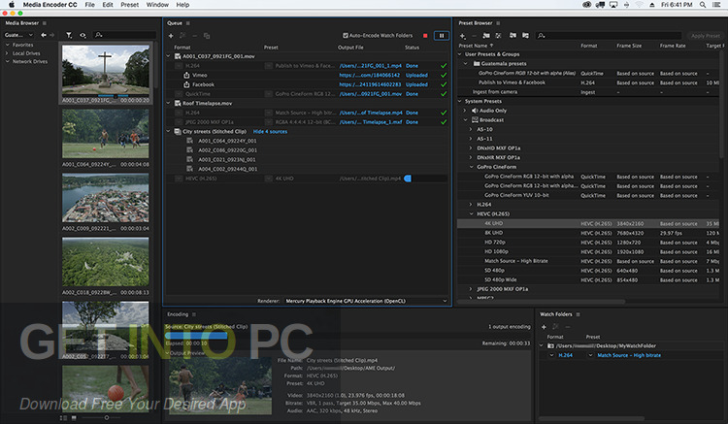The width and height of the screenshot is (728, 424).
Task: Click Hide 4 sources link
Action: click(x=270, y=132)
